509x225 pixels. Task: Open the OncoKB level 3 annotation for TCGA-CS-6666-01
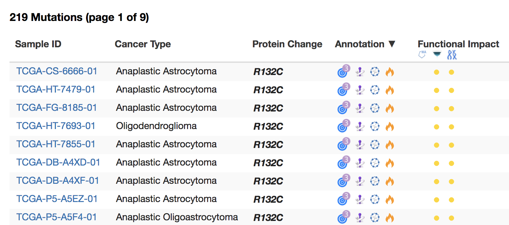click(x=343, y=72)
